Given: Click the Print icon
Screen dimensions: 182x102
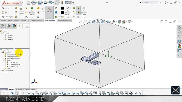Looking at the screenshot, I should point(45,3).
